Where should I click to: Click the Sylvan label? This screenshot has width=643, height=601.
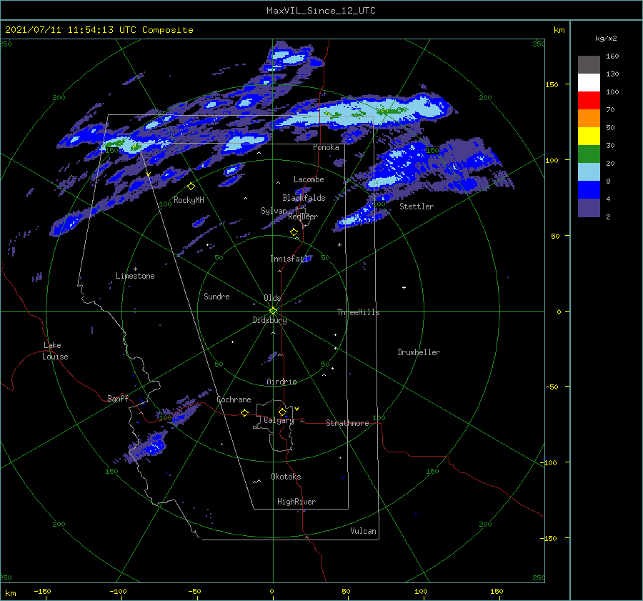pyautogui.click(x=274, y=211)
